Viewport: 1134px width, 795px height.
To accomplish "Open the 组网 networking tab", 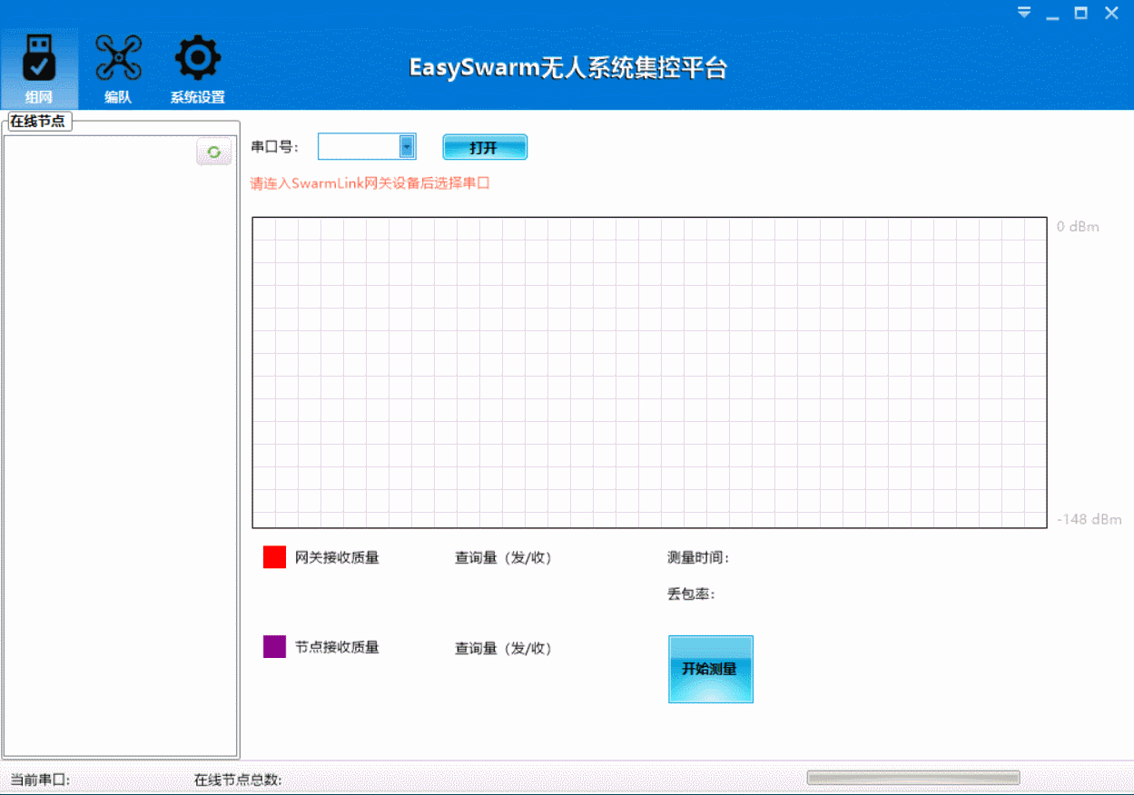I will pos(39,69).
